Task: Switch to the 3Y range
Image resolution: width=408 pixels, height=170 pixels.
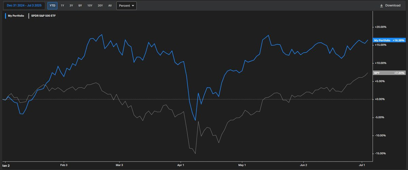Action: click(x=71, y=5)
